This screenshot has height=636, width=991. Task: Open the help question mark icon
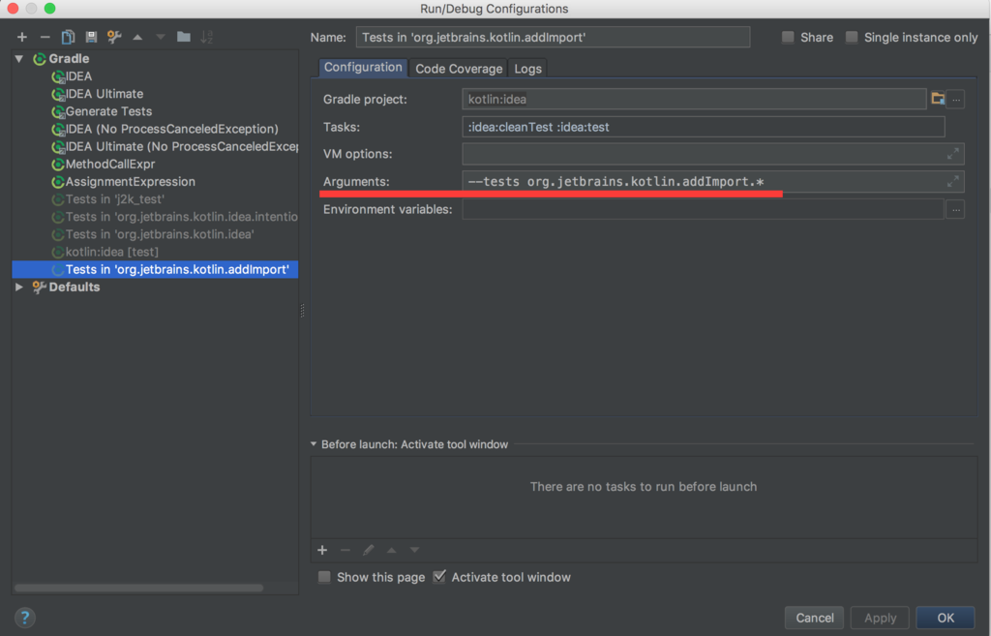[x=24, y=617]
